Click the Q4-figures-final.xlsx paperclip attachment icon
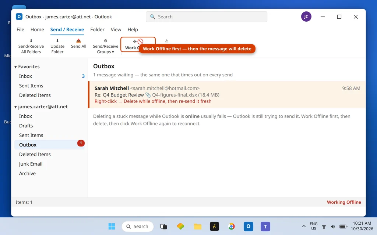 [148, 95]
